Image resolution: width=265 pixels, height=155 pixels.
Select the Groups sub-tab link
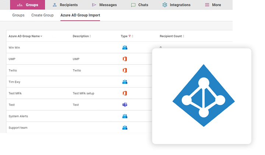tap(18, 15)
